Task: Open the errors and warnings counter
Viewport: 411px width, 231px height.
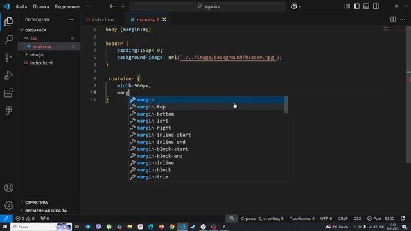Action: tap(25, 218)
